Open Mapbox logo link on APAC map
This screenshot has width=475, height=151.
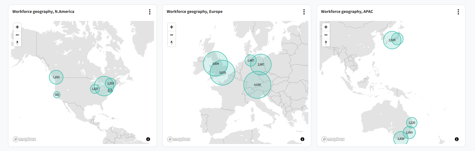[x=333, y=139]
